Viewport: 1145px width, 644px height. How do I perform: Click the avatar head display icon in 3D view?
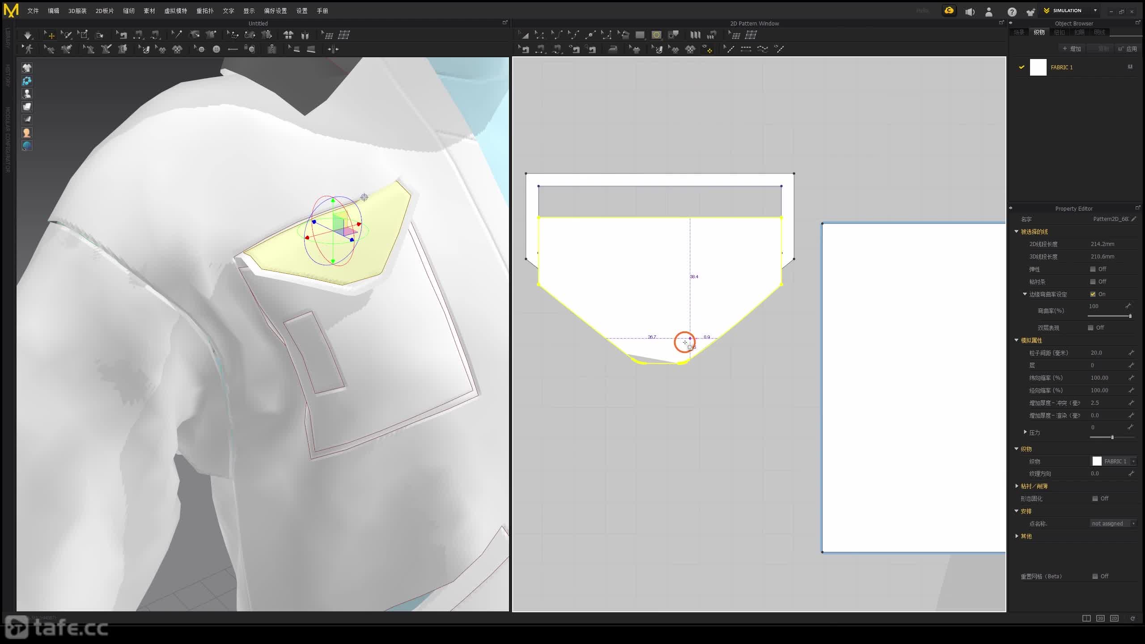coord(27,133)
